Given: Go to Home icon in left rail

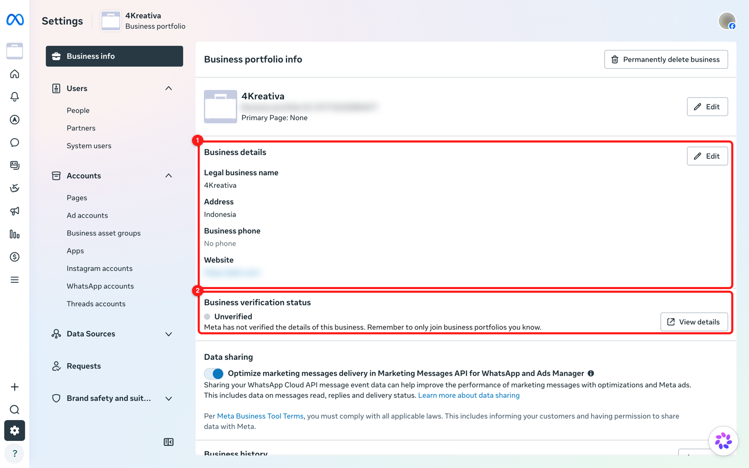Looking at the screenshot, I should pyautogui.click(x=15, y=74).
